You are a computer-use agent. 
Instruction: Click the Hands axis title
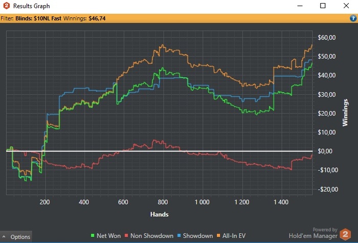[160, 214]
